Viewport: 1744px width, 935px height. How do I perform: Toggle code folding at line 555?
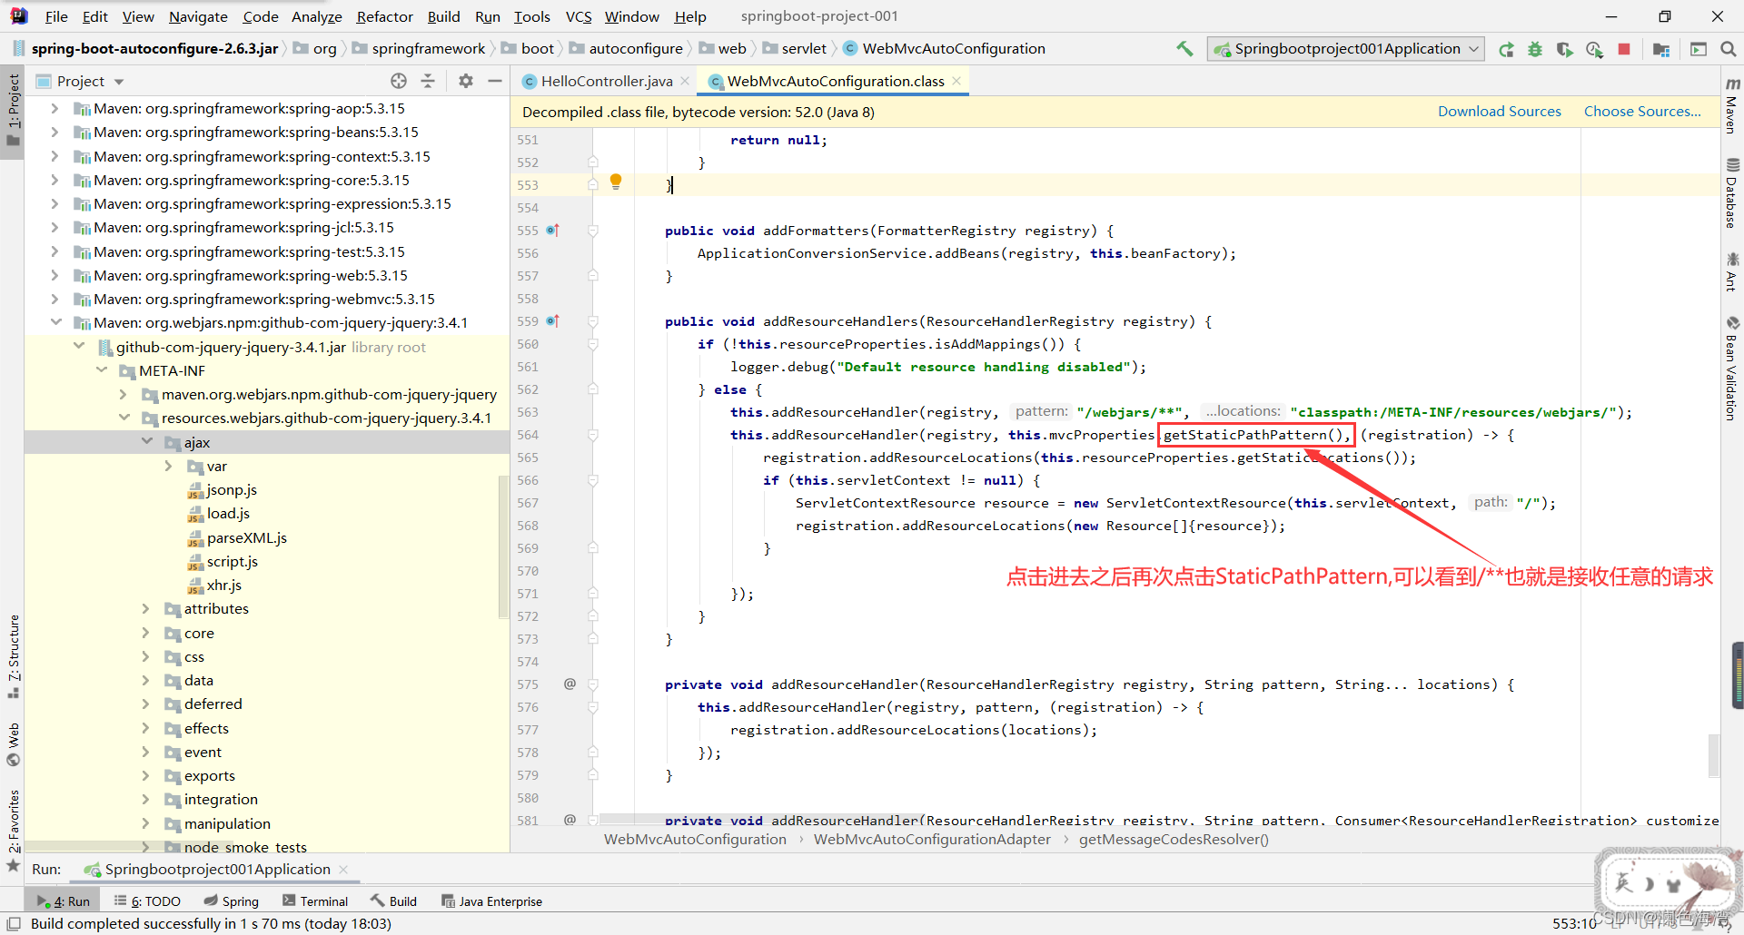point(593,231)
